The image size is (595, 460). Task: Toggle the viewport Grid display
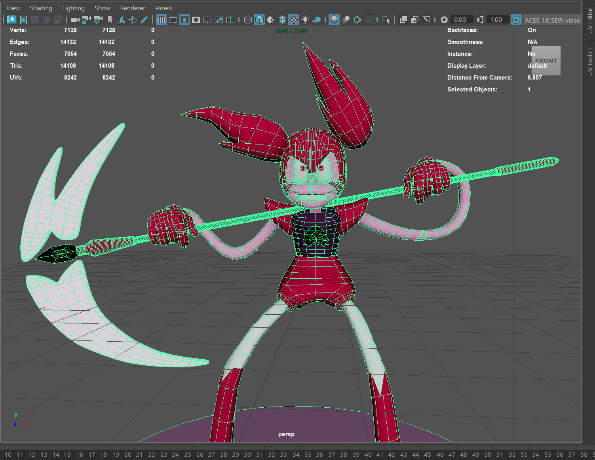click(x=162, y=20)
